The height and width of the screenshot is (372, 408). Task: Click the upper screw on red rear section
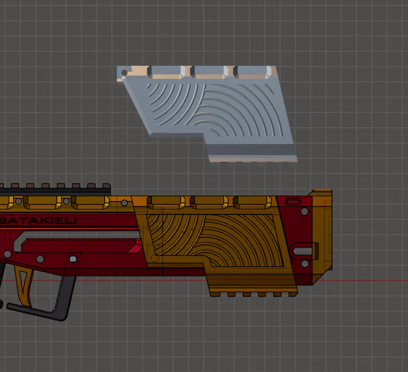point(304,211)
